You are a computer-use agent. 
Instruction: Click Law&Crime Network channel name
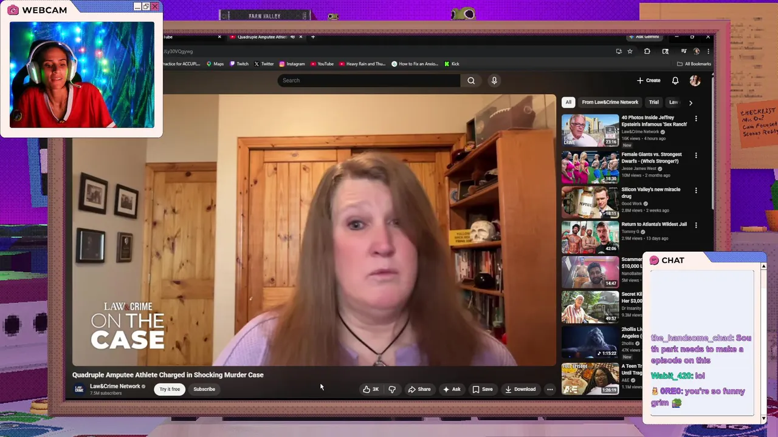click(115, 386)
